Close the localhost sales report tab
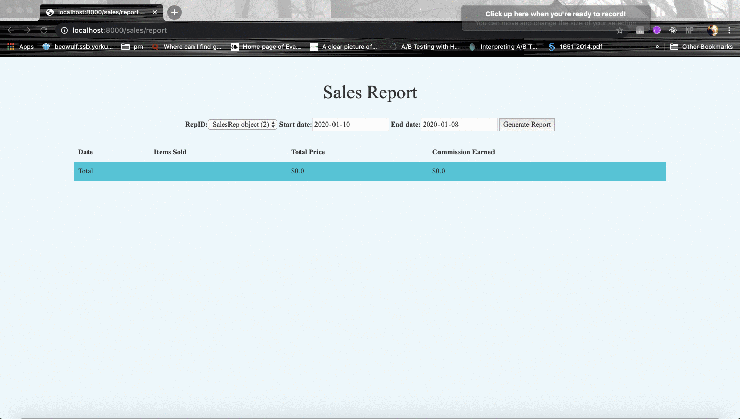This screenshot has width=740, height=419. (155, 12)
